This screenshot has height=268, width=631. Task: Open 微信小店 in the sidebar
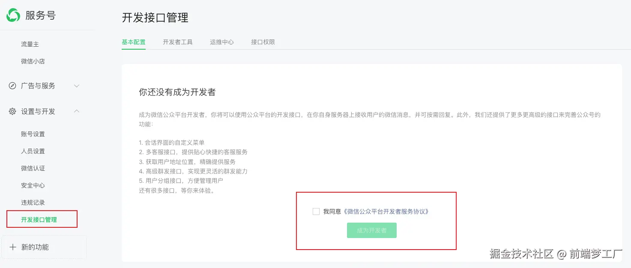[33, 61]
